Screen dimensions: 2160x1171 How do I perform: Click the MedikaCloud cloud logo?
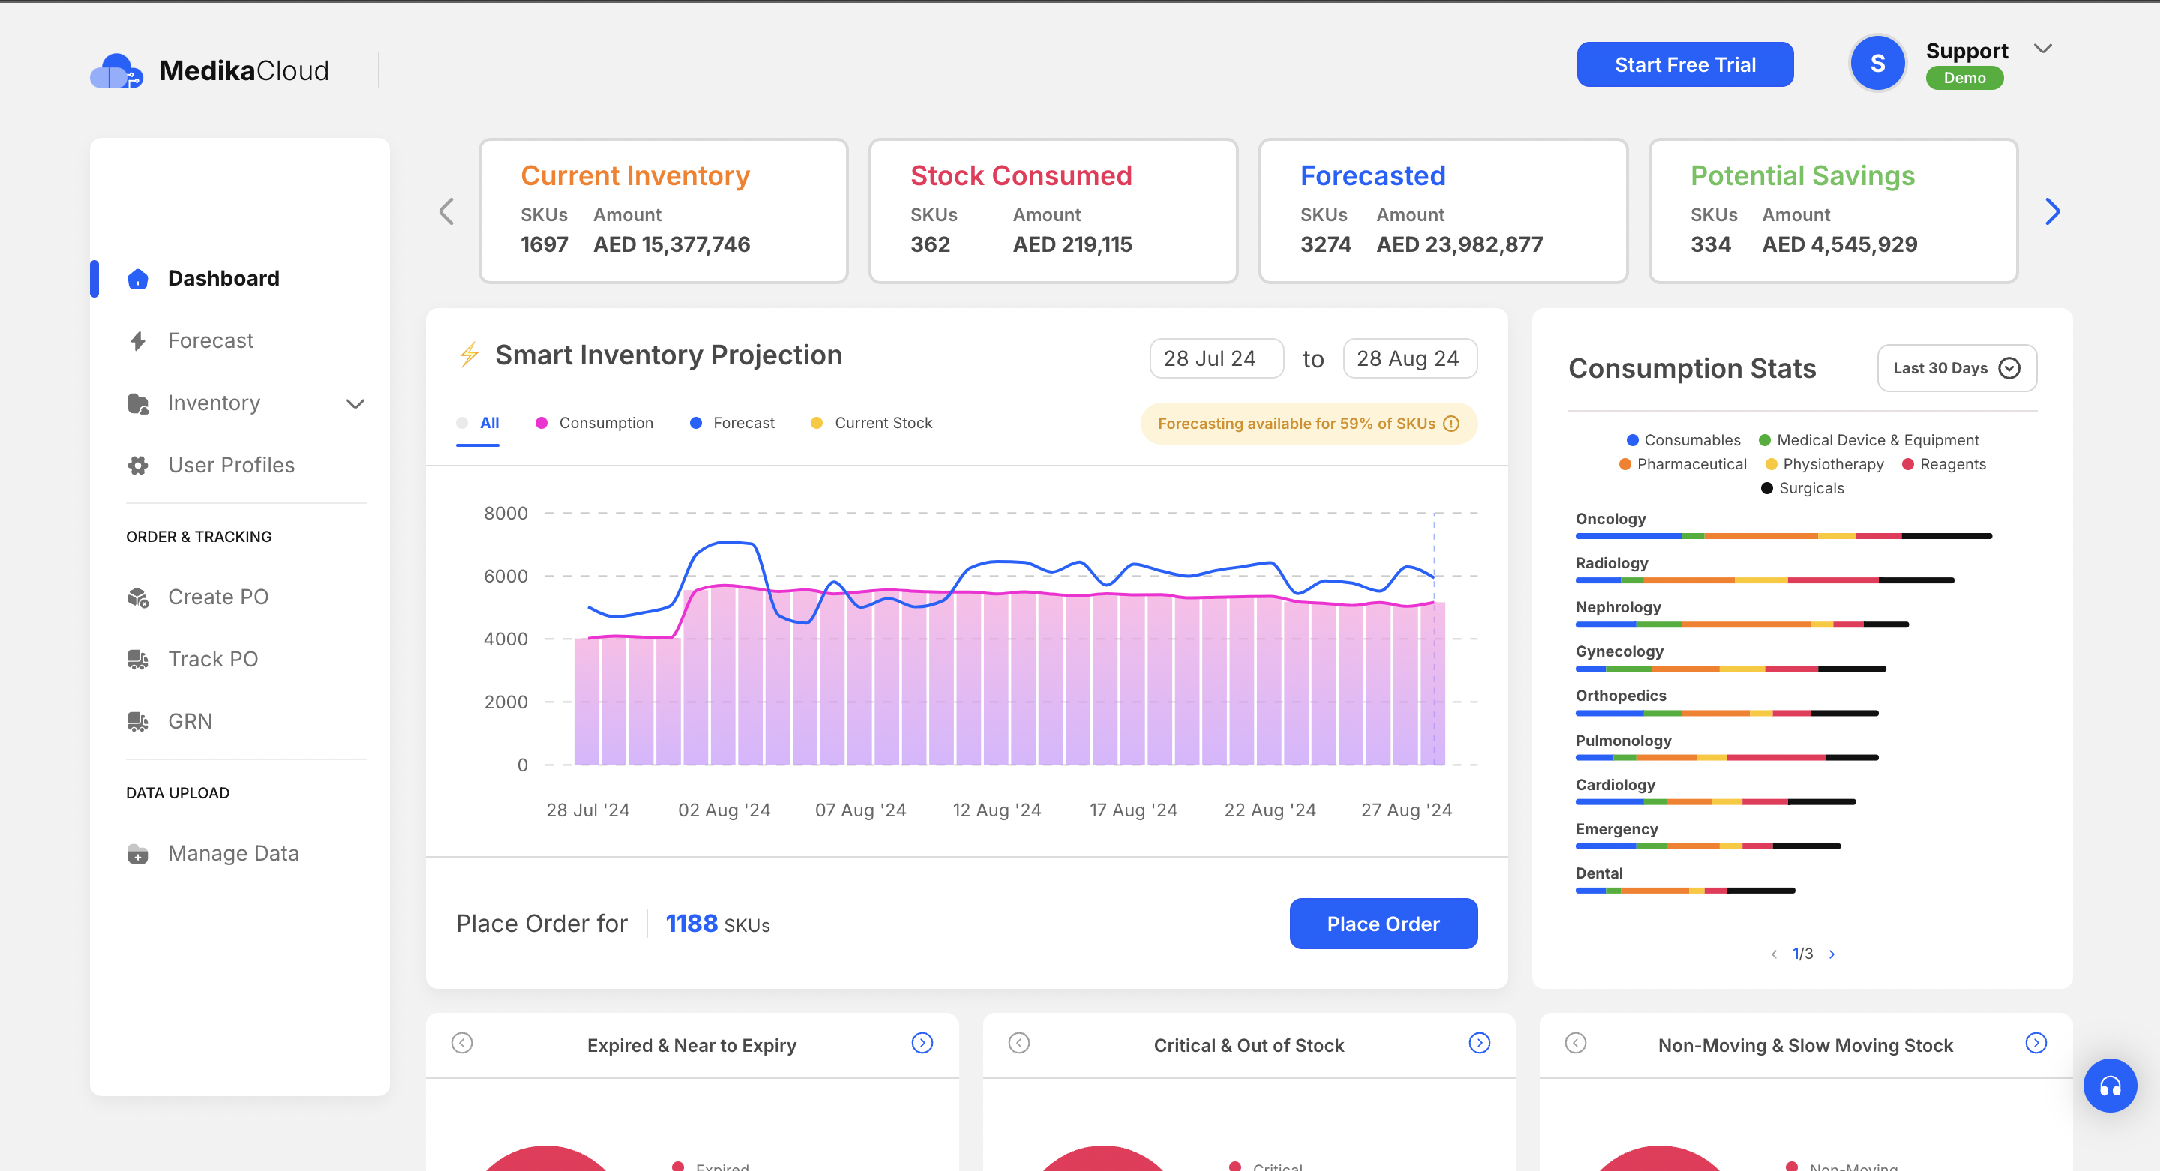[x=116, y=71]
